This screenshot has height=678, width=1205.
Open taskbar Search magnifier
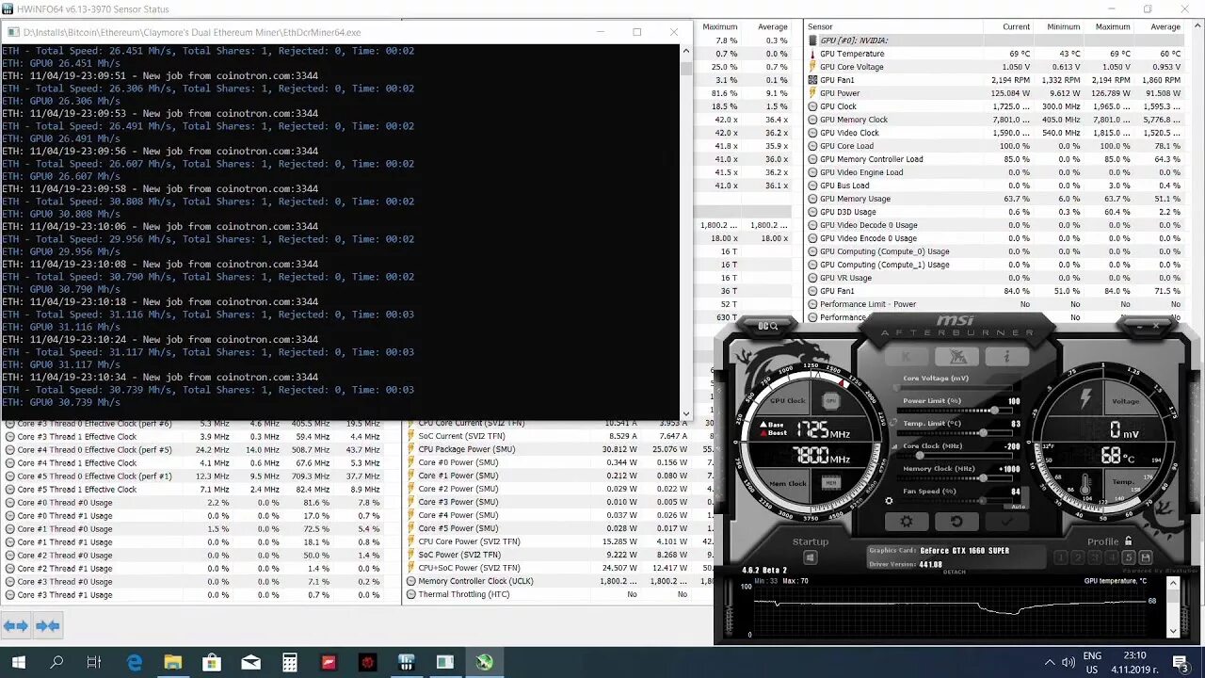tap(56, 662)
